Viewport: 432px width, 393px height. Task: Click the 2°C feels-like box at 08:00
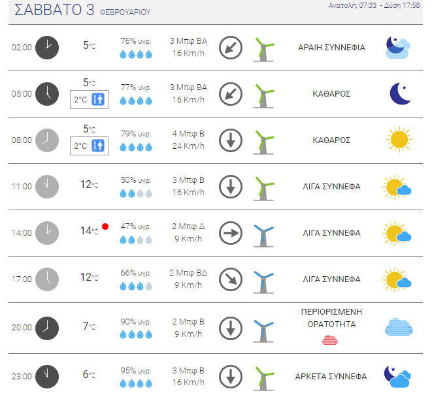tap(89, 146)
